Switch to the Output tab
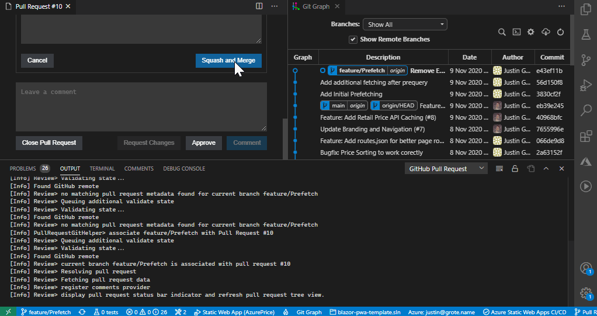Image resolution: width=597 pixels, height=316 pixels. pyautogui.click(x=70, y=168)
